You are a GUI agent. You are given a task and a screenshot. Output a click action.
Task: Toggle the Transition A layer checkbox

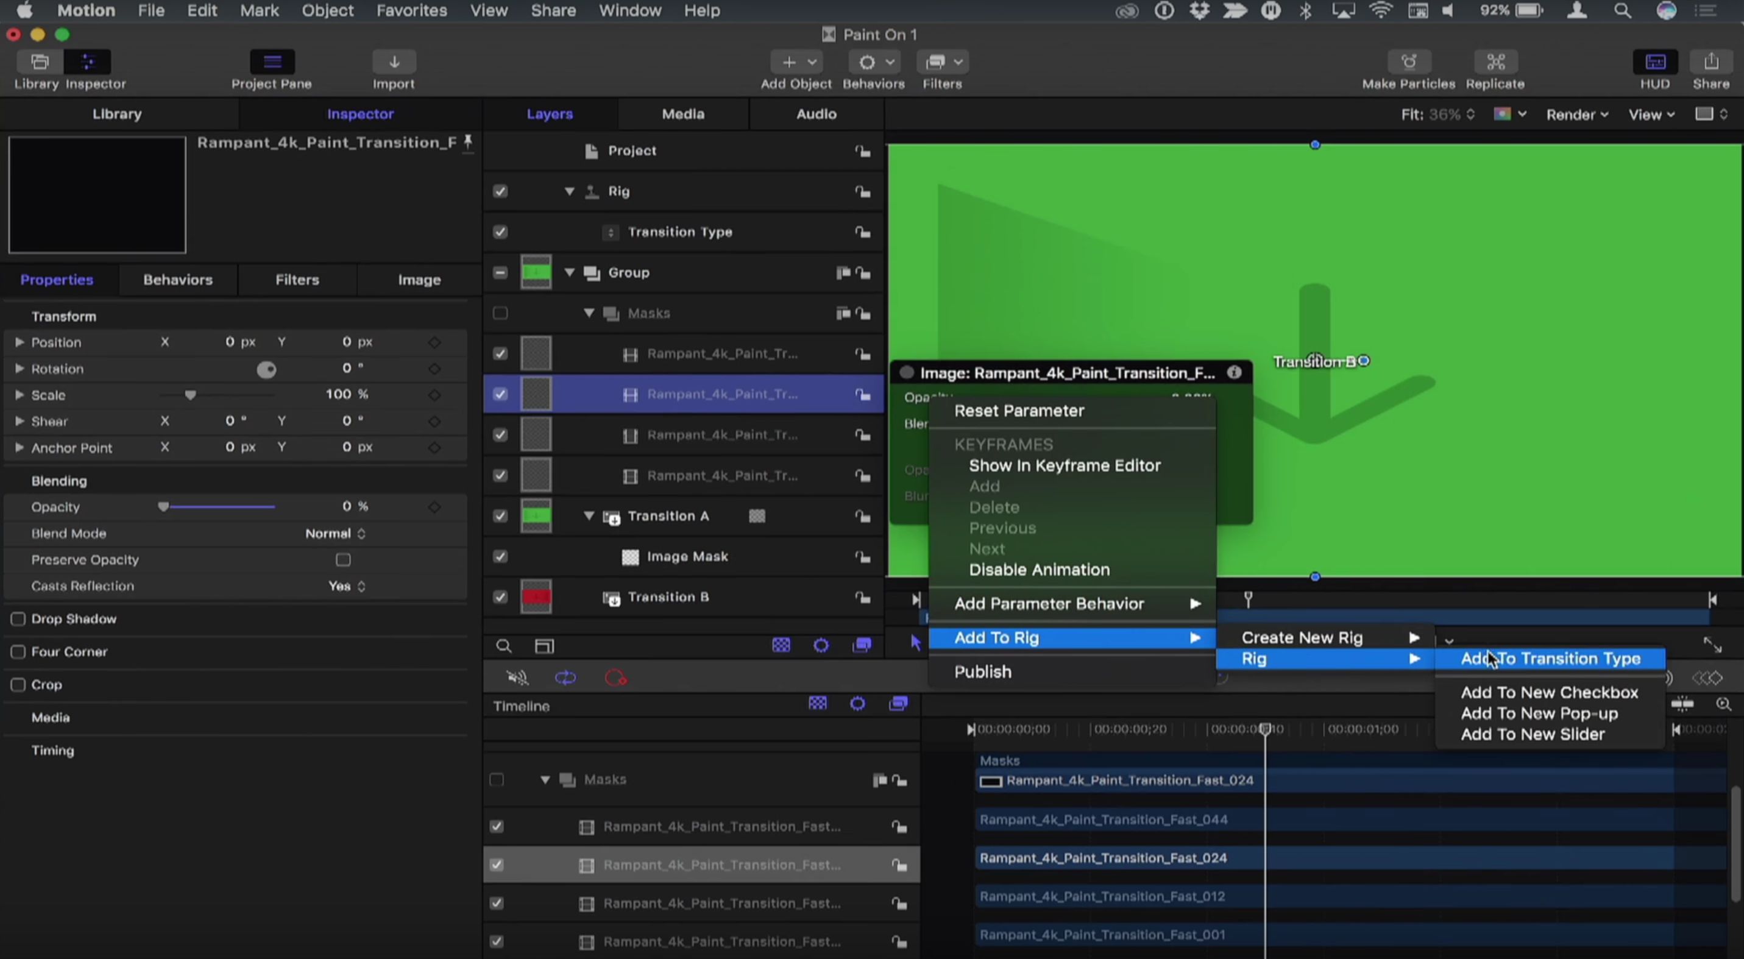point(500,517)
